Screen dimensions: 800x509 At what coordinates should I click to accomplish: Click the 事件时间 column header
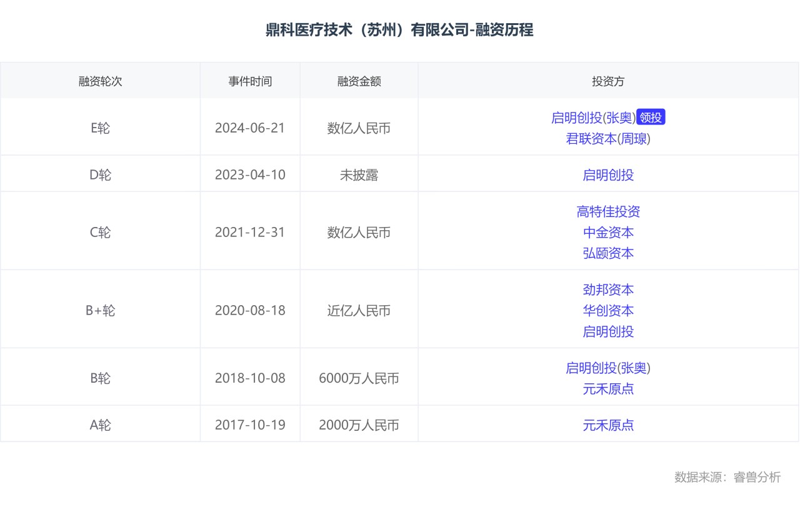[250, 81]
